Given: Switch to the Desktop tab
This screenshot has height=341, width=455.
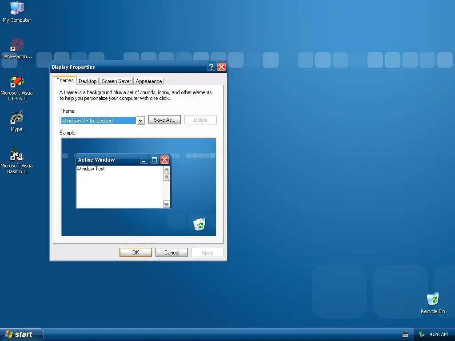Looking at the screenshot, I should point(88,81).
